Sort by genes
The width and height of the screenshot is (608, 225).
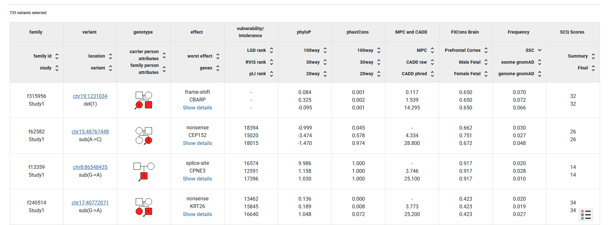[218, 68]
